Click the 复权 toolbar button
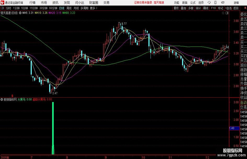Screen dimensions: 247x159 coord(176,8)
